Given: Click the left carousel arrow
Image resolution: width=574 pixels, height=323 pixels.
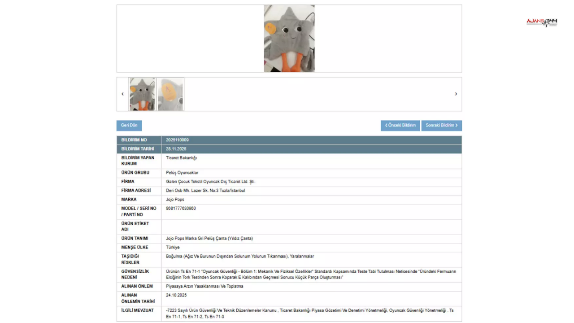Looking at the screenshot, I should click(122, 94).
